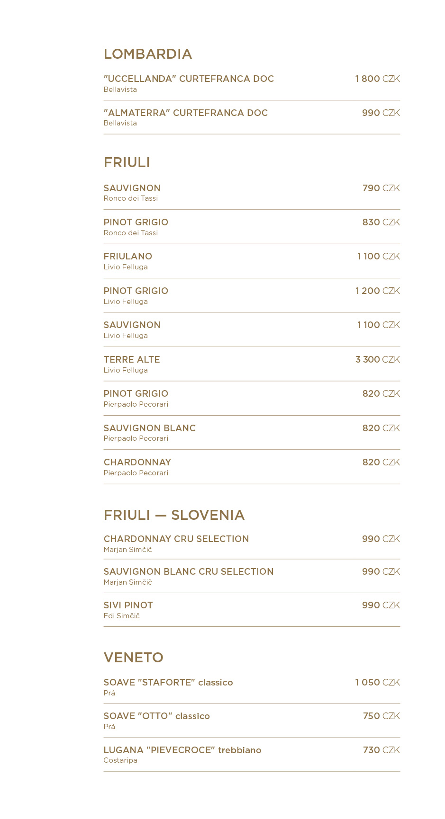
Task: Click the FRIULI section heading
Action: click(127, 162)
